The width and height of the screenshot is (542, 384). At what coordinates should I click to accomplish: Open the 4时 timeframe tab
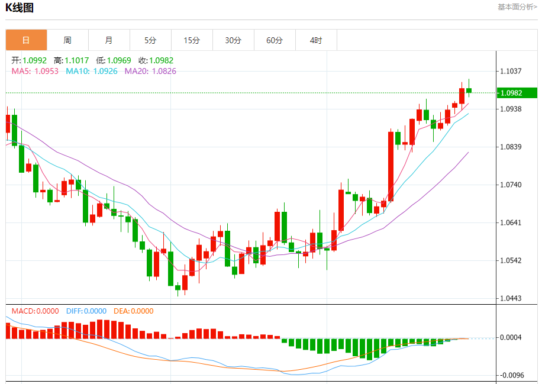point(317,40)
